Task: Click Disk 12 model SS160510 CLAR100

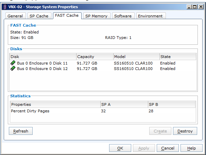Action: [133, 69]
